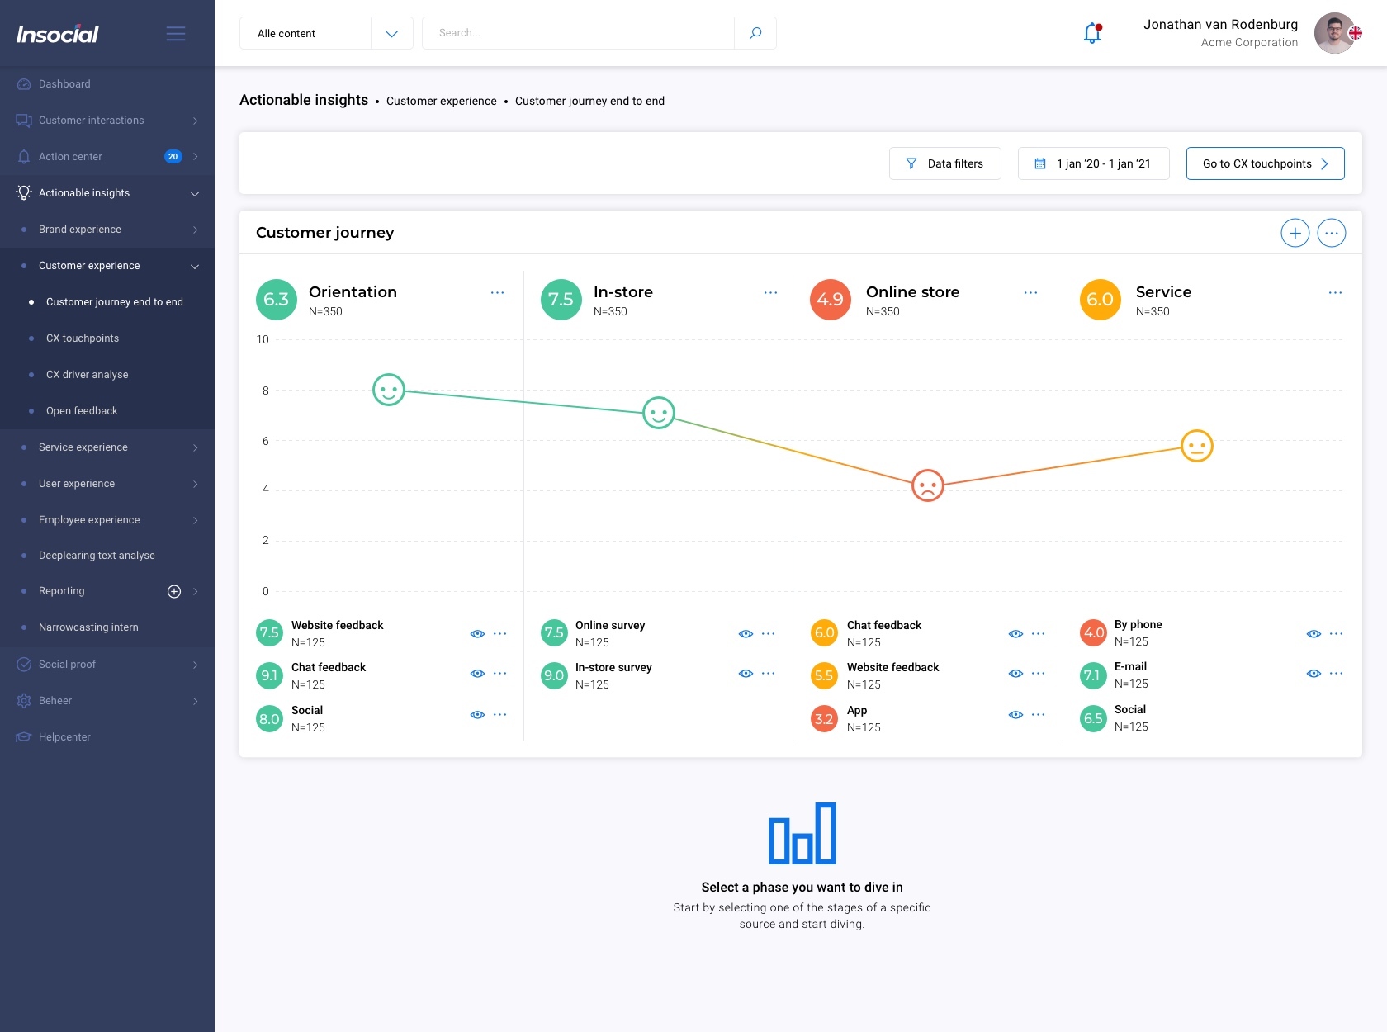This screenshot has height=1032, width=1387.
Task: Hide Chat feedback under Online store phase
Action: 1015,634
